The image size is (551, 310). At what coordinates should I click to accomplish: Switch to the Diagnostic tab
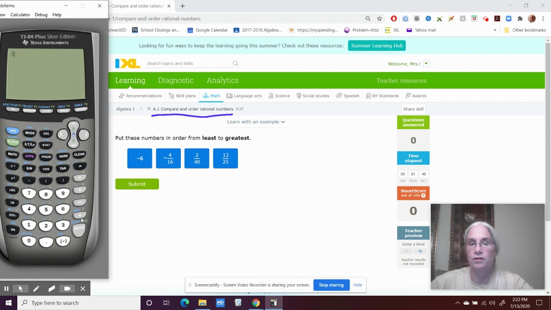pos(176,81)
